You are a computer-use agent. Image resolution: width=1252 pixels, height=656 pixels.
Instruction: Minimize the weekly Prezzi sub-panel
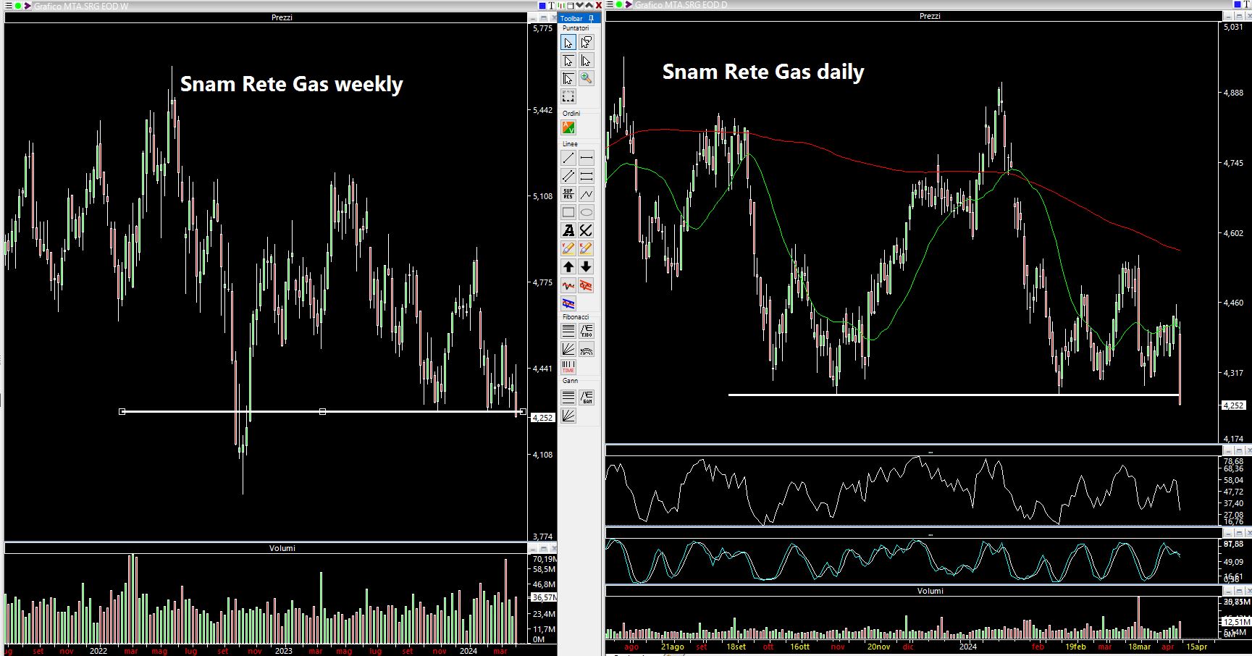coord(533,18)
